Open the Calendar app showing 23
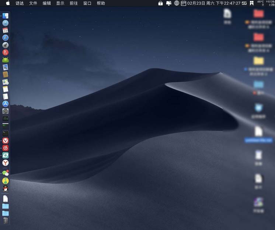The image size is (275, 230). [6, 30]
